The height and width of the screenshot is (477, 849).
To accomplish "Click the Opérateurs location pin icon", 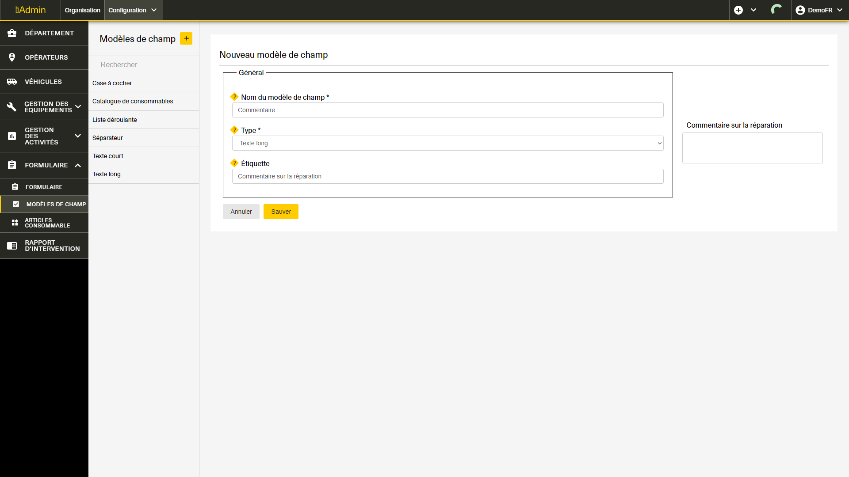I will [x=12, y=57].
